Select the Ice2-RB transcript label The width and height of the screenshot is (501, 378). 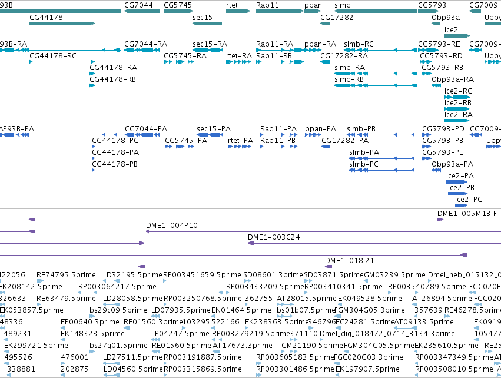[458, 103]
